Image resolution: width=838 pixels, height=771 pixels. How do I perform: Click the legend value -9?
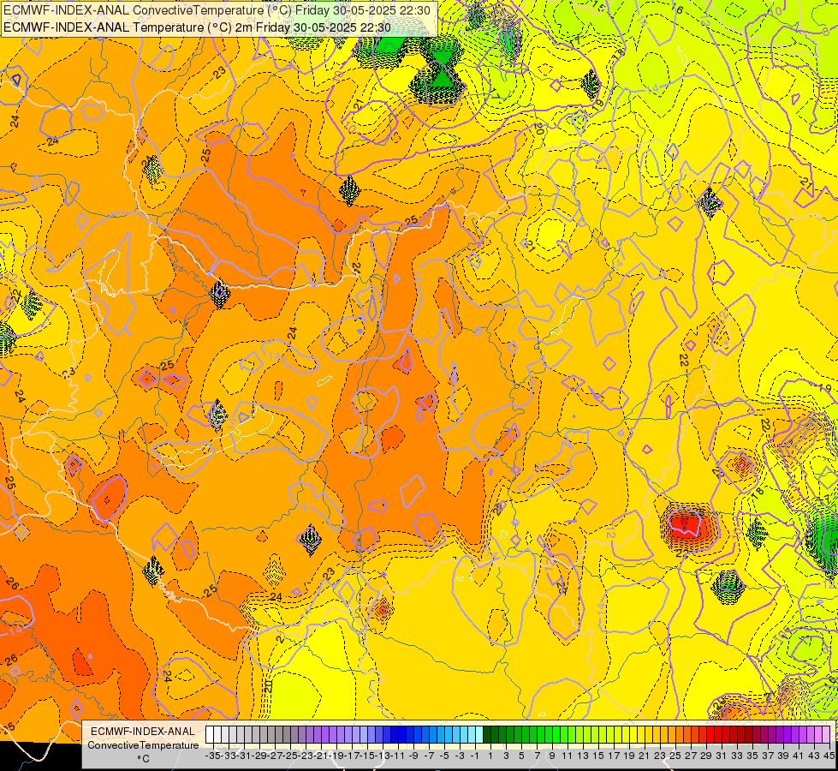coord(413,756)
